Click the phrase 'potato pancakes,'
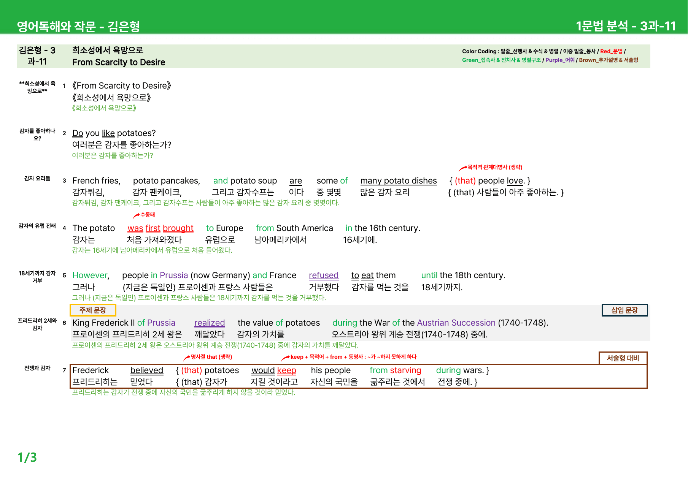Screen dimensions: 688x486 pyautogui.click(x=167, y=180)
